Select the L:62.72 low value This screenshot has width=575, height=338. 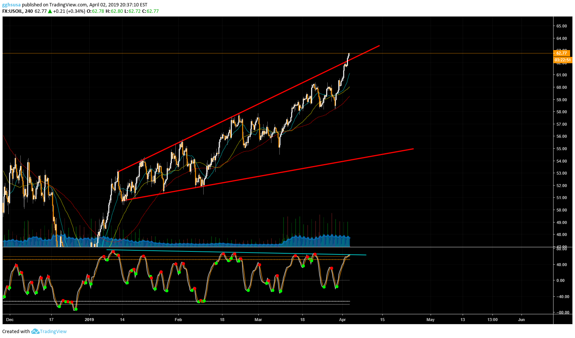[132, 11]
